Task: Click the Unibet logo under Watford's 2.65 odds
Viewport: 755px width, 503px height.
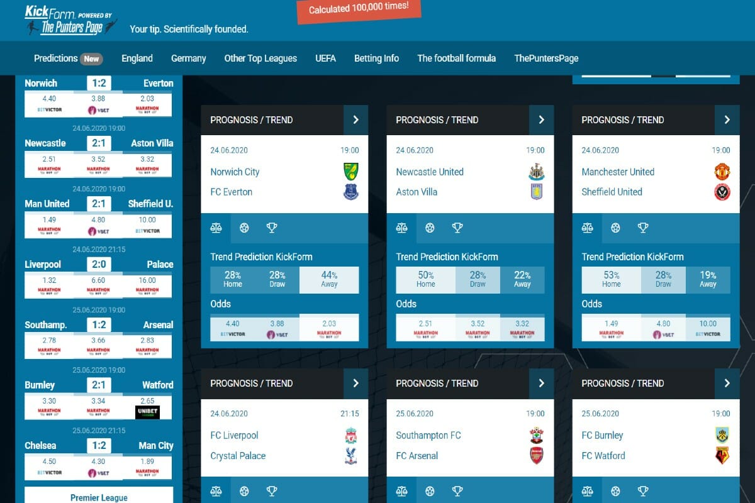Action: point(147,412)
